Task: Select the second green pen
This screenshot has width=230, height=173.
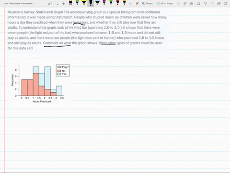Action: (111, 2)
